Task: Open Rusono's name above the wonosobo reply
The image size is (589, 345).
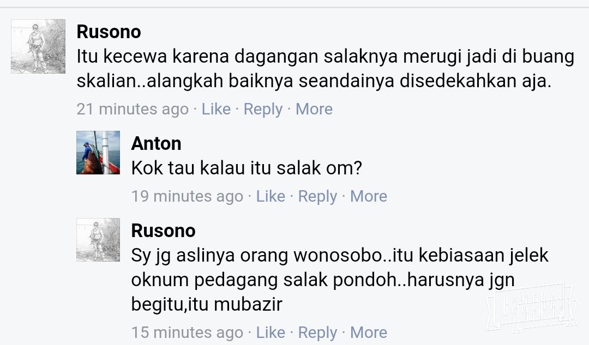Action: click(x=163, y=231)
